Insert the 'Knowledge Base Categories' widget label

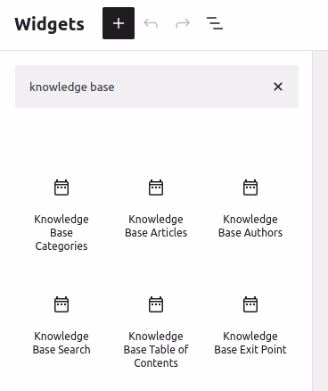[61, 233]
